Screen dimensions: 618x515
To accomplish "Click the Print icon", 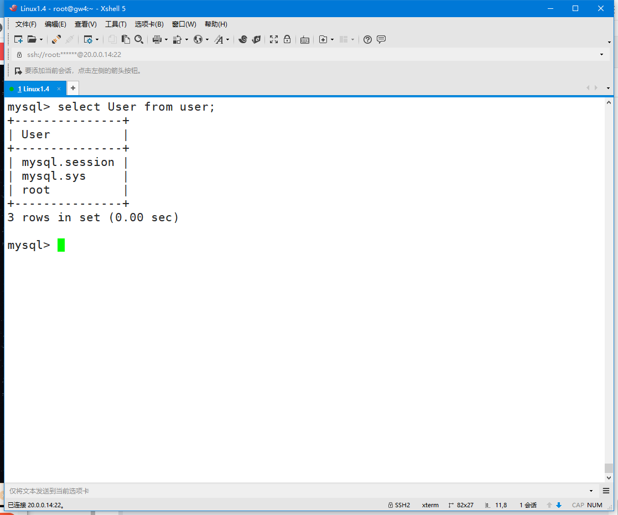I will 157,39.
